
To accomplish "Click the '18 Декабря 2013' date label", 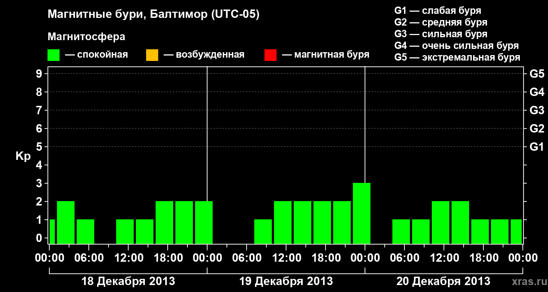I will point(128,281).
